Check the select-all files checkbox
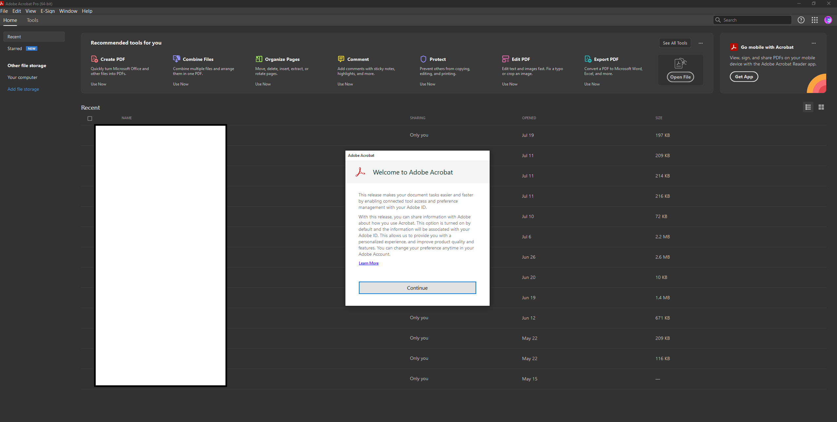Image resolution: width=837 pixels, height=422 pixels. pyautogui.click(x=90, y=119)
